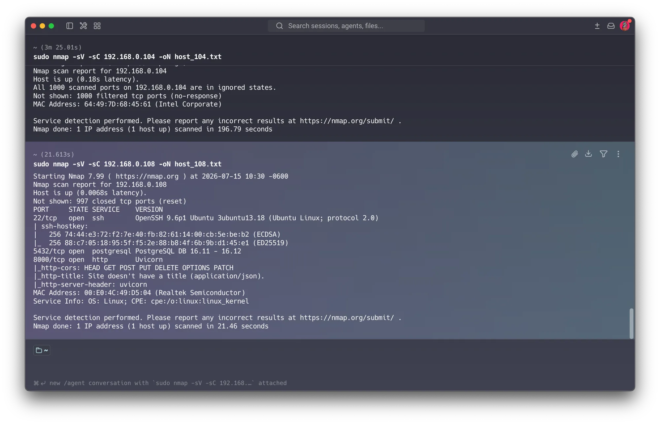Open the https://nmap.org link in the Starting Nmap line
This screenshot has height=424, width=660.
(x=147, y=176)
